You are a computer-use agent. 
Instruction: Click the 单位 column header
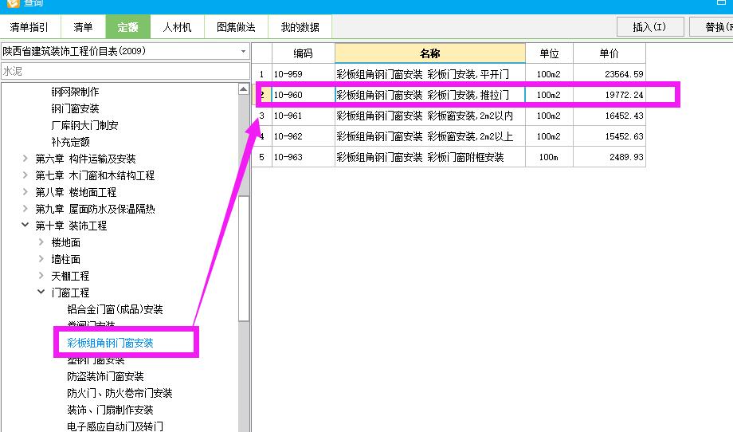click(549, 53)
